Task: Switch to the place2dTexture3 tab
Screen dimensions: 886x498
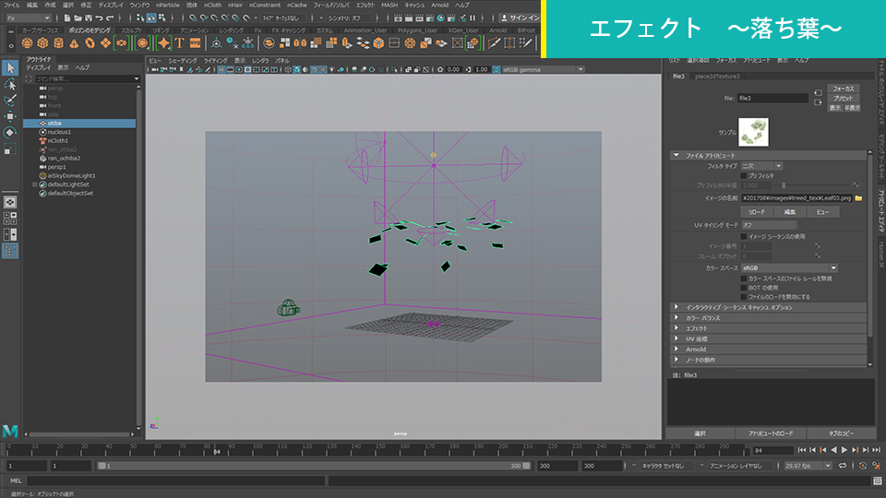Action: [x=718, y=76]
